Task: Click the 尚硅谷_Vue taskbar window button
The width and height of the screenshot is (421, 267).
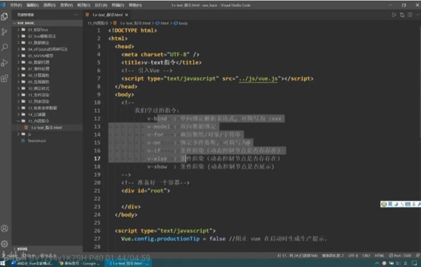Action: [32, 263]
